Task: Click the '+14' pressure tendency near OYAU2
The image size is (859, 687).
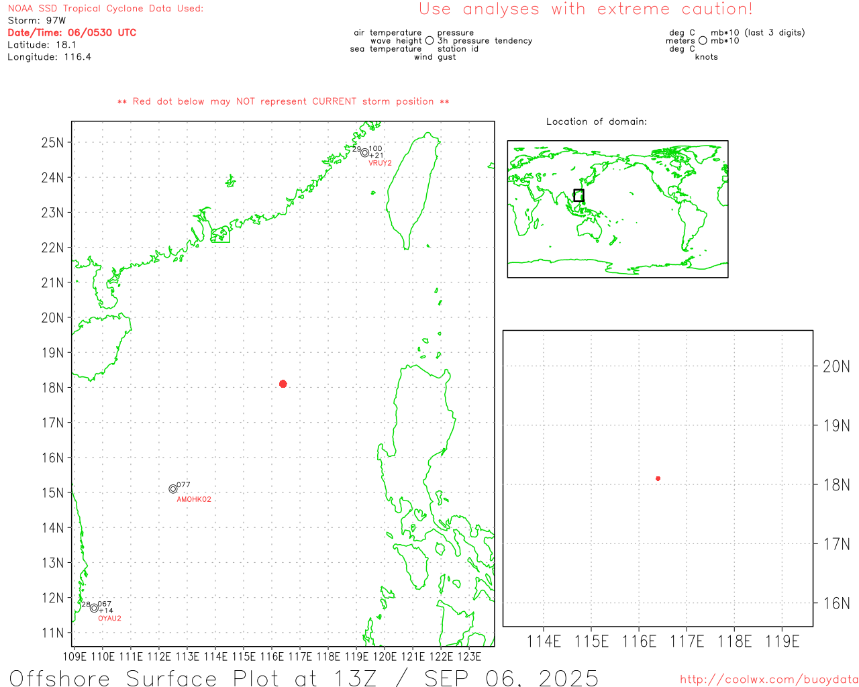Action: tap(106, 611)
